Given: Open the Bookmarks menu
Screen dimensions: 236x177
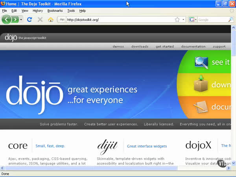Looking at the screenshot, I should [55, 11].
